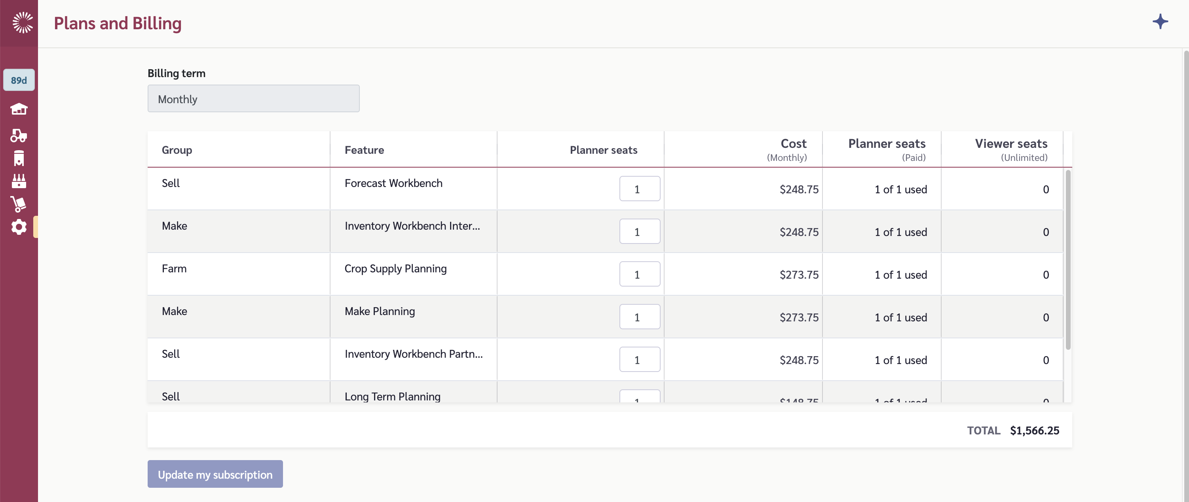
Task: Click the 89d trial badge
Action: point(19,80)
